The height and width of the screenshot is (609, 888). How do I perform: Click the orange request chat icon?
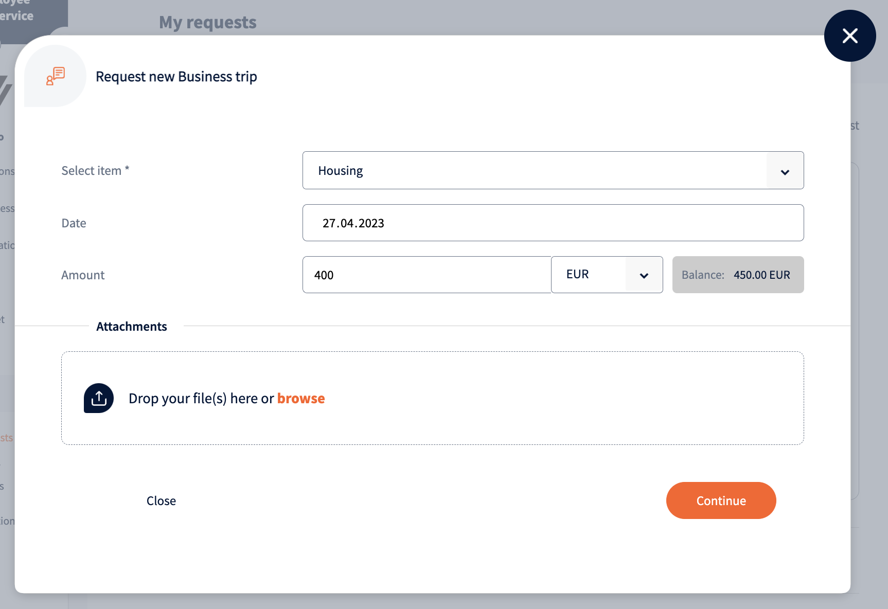(x=56, y=76)
